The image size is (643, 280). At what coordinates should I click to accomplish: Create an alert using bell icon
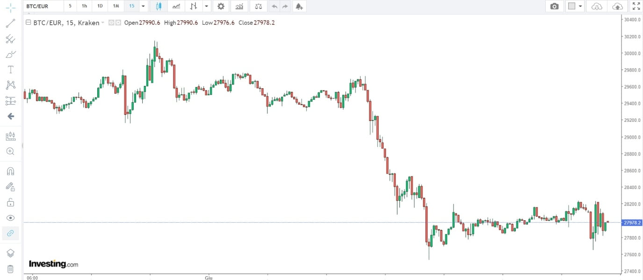click(x=299, y=7)
